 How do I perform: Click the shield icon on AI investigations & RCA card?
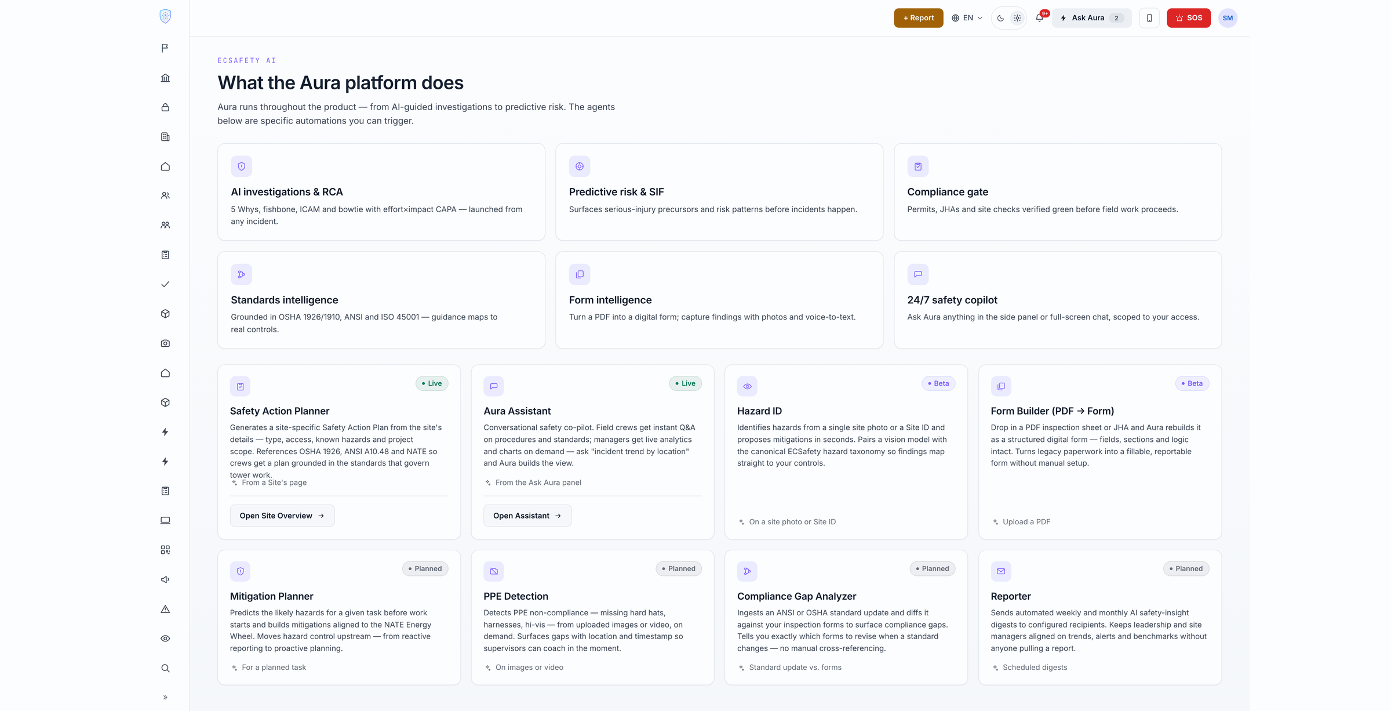pyautogui.click(x=241, y=166)
